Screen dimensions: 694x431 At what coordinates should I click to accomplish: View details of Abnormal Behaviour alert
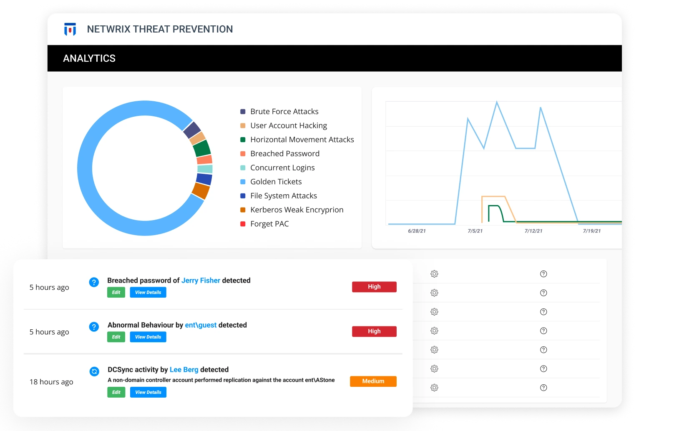click(x=148, y=337)
